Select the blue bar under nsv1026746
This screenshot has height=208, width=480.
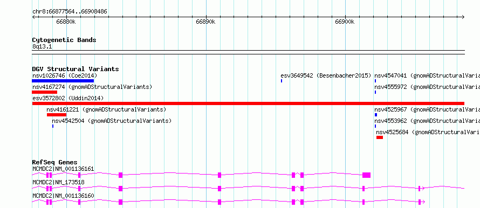tap(63, 81)
